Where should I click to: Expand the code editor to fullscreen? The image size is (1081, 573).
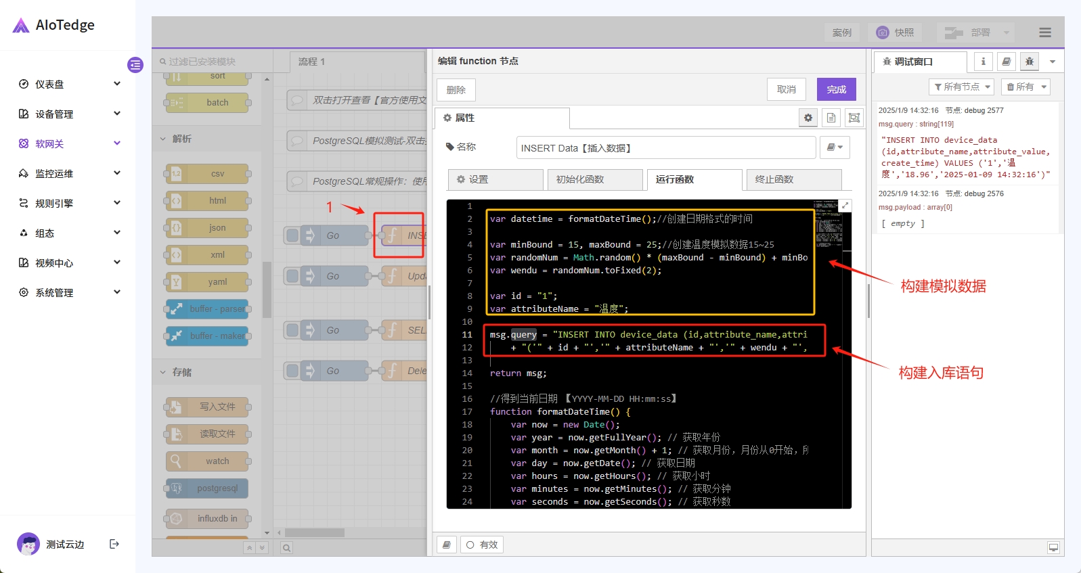(x=845, y=206)
